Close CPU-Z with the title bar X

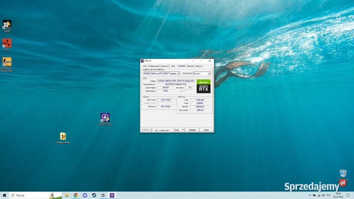click(x=210, y=61)
